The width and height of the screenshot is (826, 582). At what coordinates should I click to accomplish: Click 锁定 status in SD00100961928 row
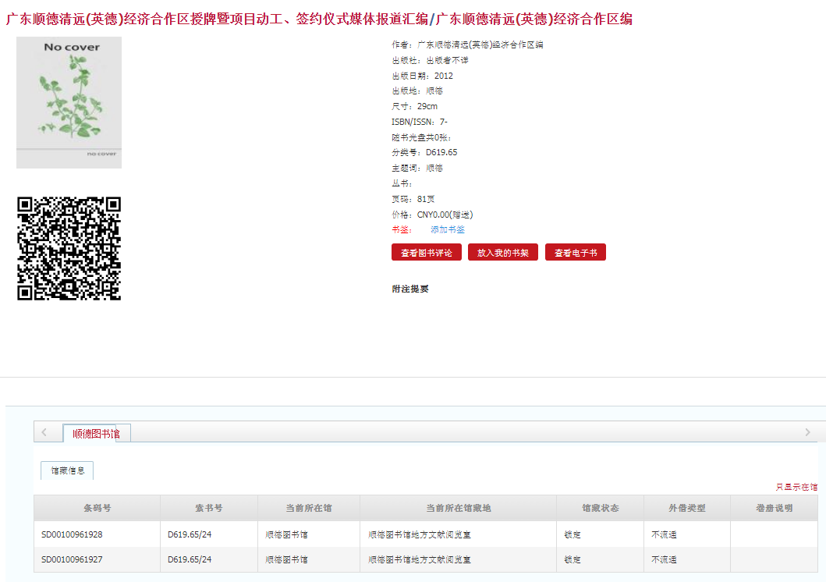[572, 534]
